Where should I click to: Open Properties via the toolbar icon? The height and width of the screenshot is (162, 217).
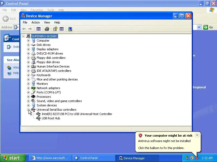tap(55, 29)
